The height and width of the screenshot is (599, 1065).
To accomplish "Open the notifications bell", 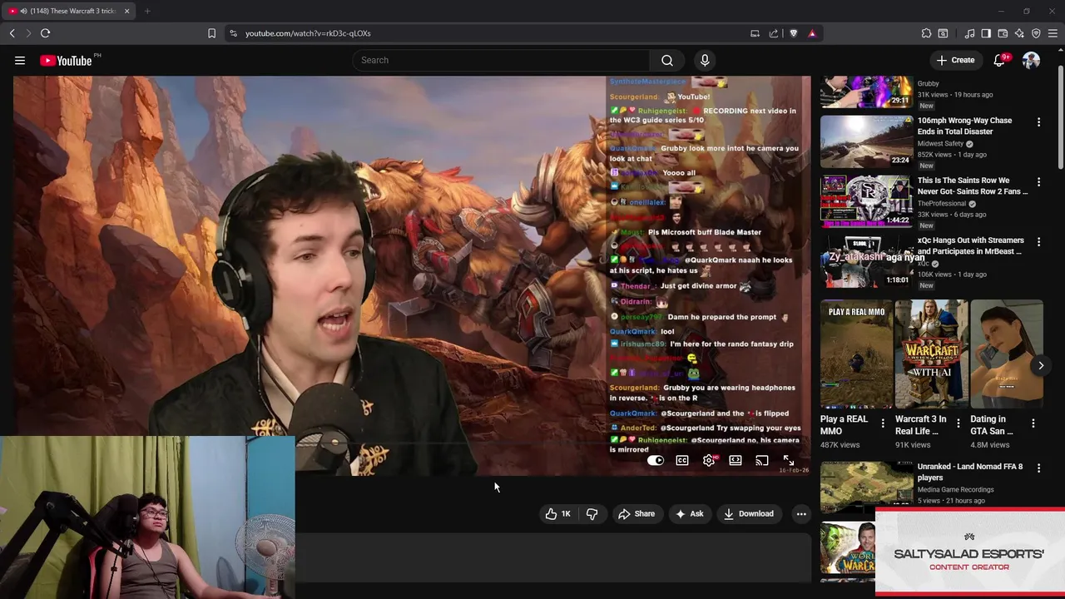I will click(1000, 60).
